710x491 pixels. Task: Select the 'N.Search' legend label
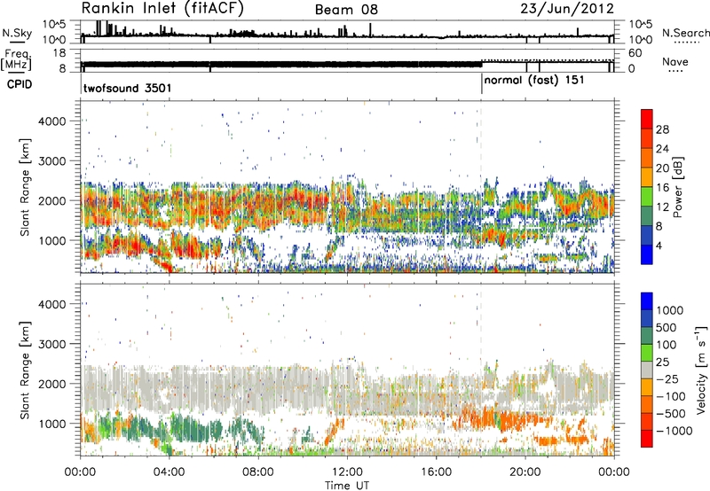pos(685,33)
